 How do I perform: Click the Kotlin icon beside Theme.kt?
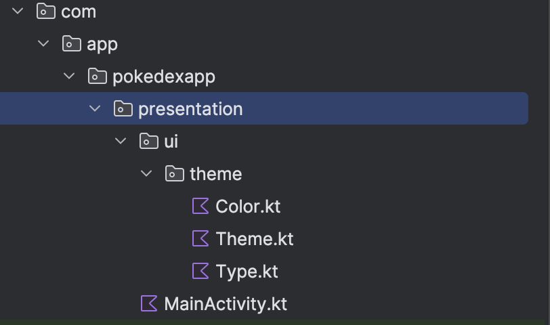coord(200,238)
